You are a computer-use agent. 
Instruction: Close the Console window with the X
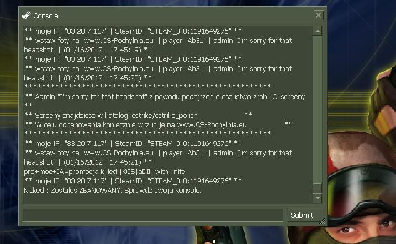[x=318, y=15]
